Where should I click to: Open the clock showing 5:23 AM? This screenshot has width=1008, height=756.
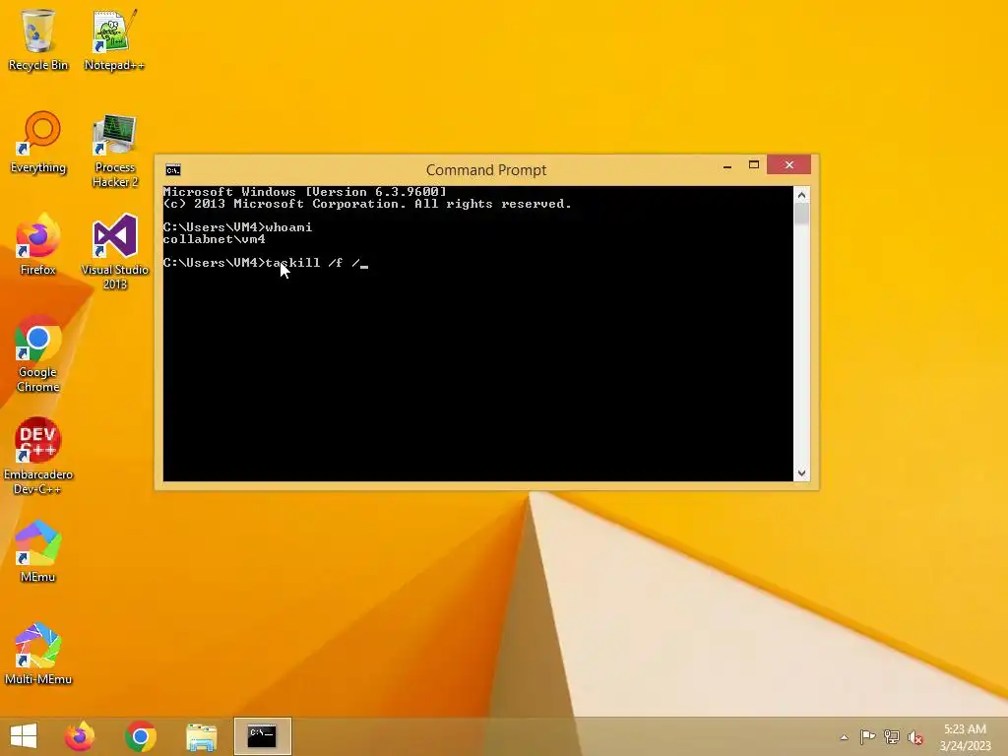click(x=965, y=737)
